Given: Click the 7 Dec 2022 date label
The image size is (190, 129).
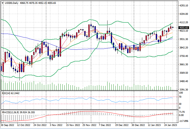Looking at the screenshot, I should pos(105,125).
